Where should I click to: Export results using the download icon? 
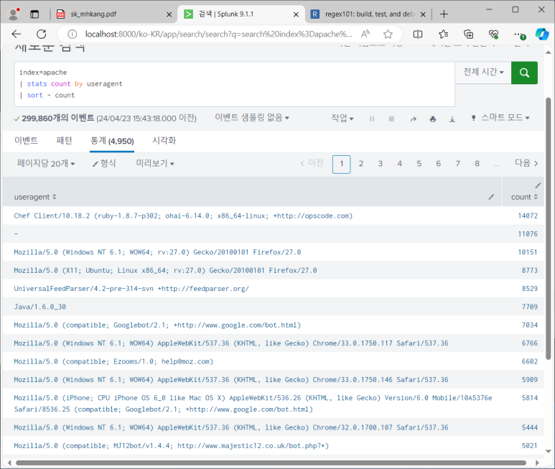click(452, 119)
